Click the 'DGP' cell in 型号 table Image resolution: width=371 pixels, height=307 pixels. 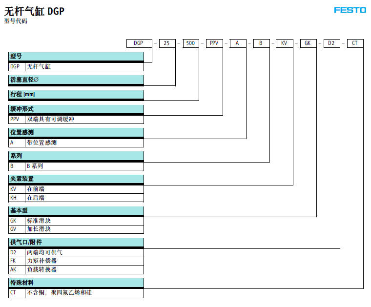[x=17, y=67]
